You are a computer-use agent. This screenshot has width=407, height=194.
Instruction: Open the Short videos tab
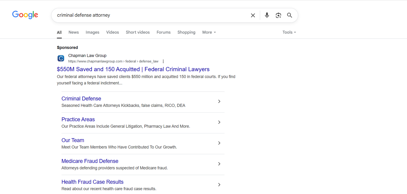pyautogui.click(x=138, y=32)
